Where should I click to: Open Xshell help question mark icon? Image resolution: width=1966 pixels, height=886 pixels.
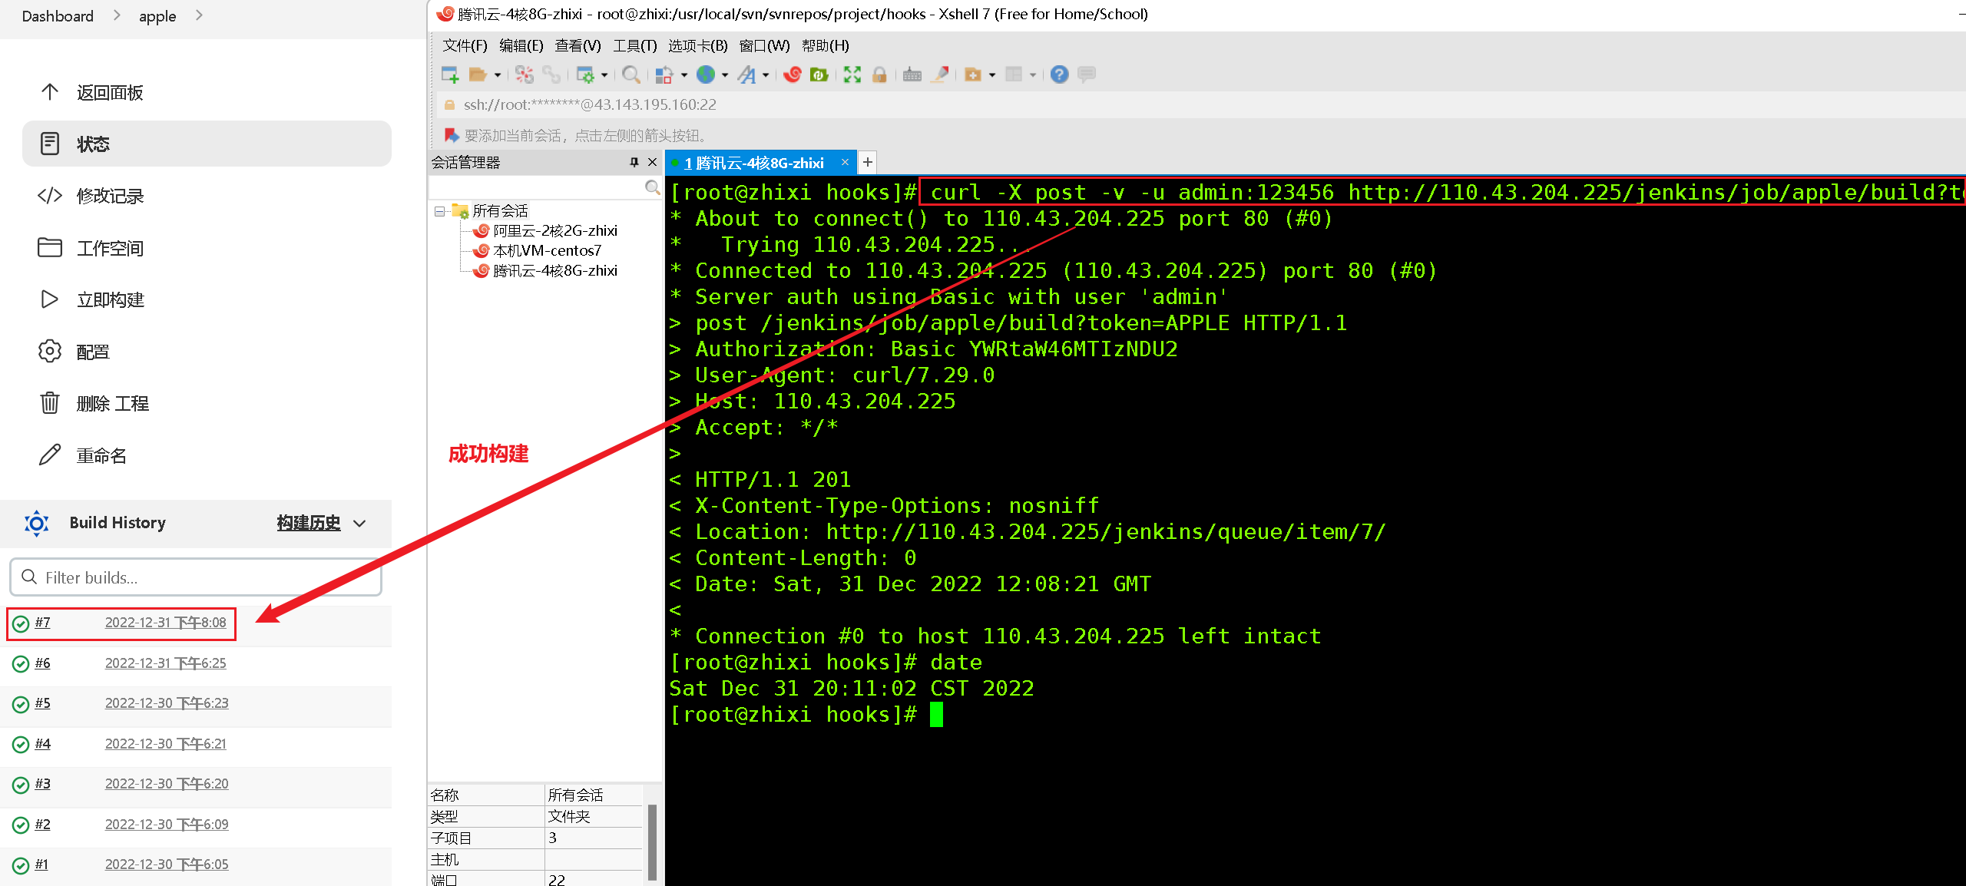coord(1059,74)
